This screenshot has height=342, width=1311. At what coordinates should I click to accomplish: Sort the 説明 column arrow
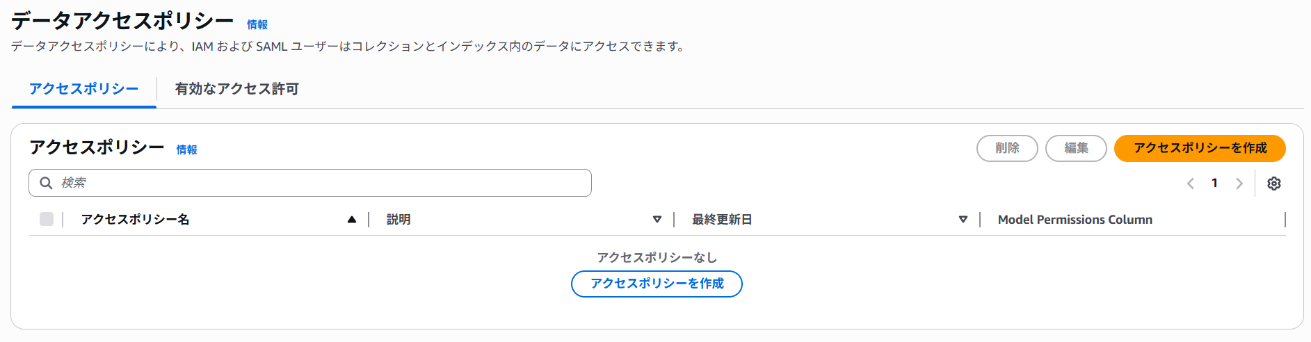click(657, 220)
